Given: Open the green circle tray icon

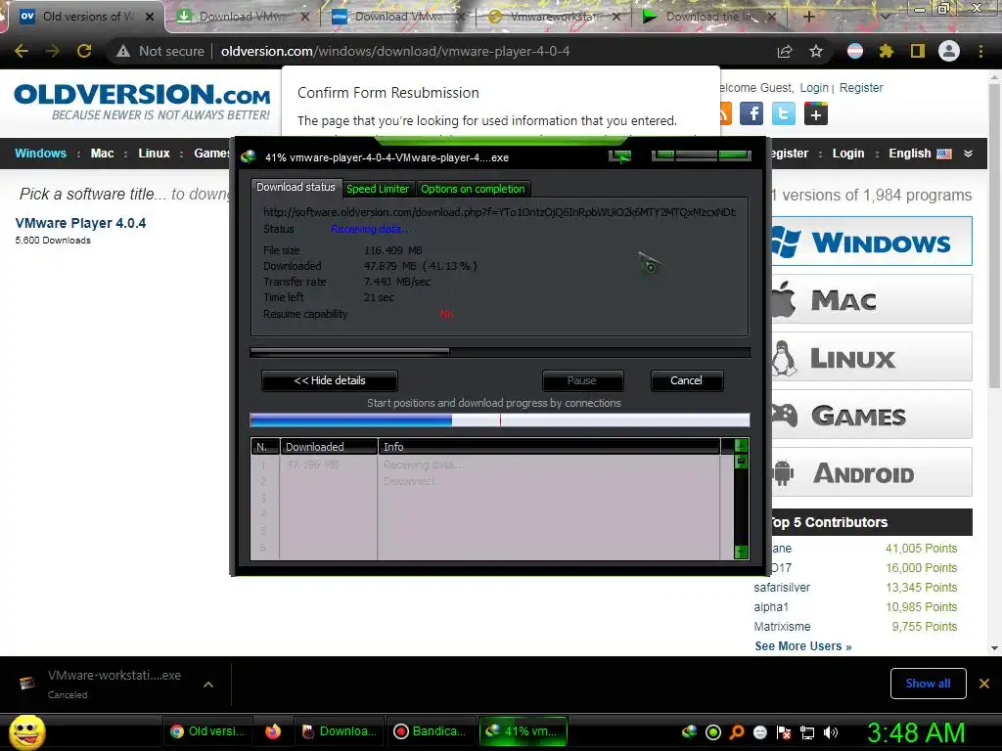Looking at the screenshot, I should coord(713,732).
